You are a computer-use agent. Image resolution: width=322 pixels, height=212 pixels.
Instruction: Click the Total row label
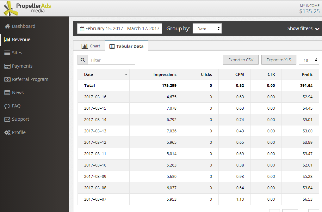coord(90,86)
